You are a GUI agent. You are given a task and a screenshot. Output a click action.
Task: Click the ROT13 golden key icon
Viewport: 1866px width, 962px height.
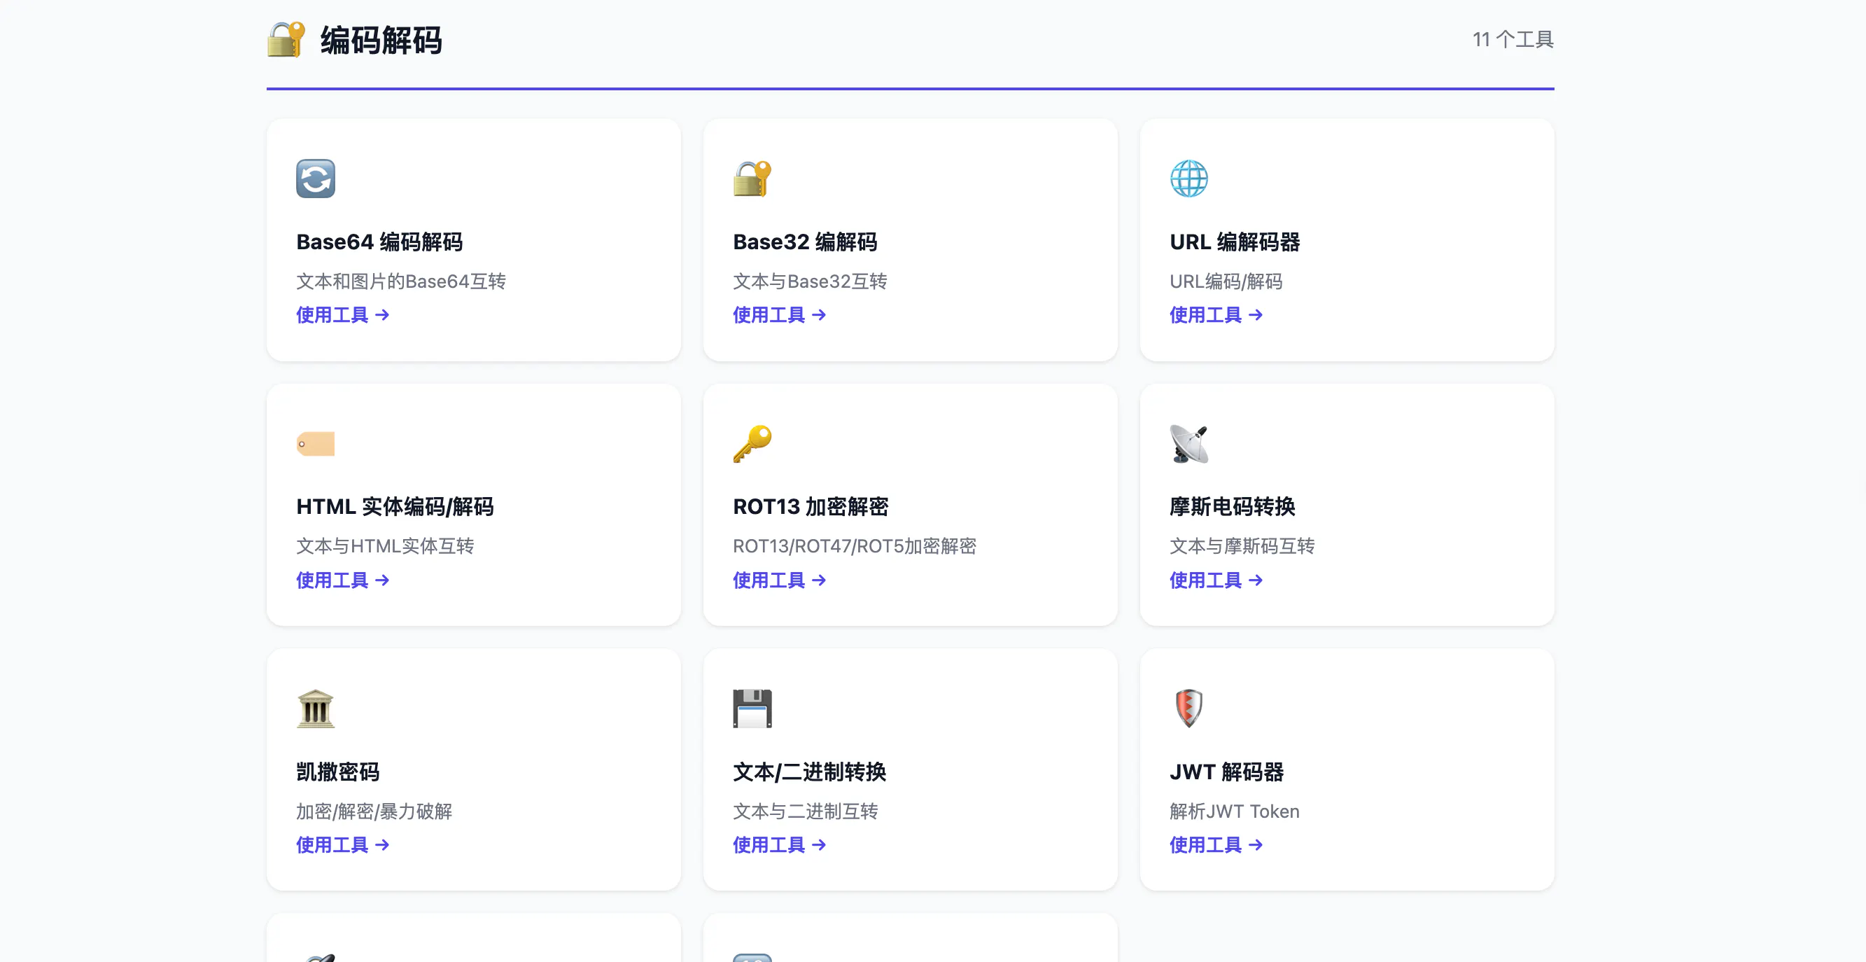click(752, 443)
